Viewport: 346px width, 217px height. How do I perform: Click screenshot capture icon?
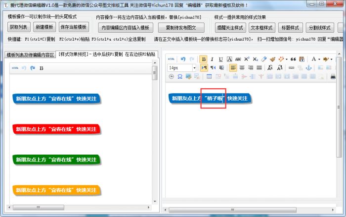[188, 76]
